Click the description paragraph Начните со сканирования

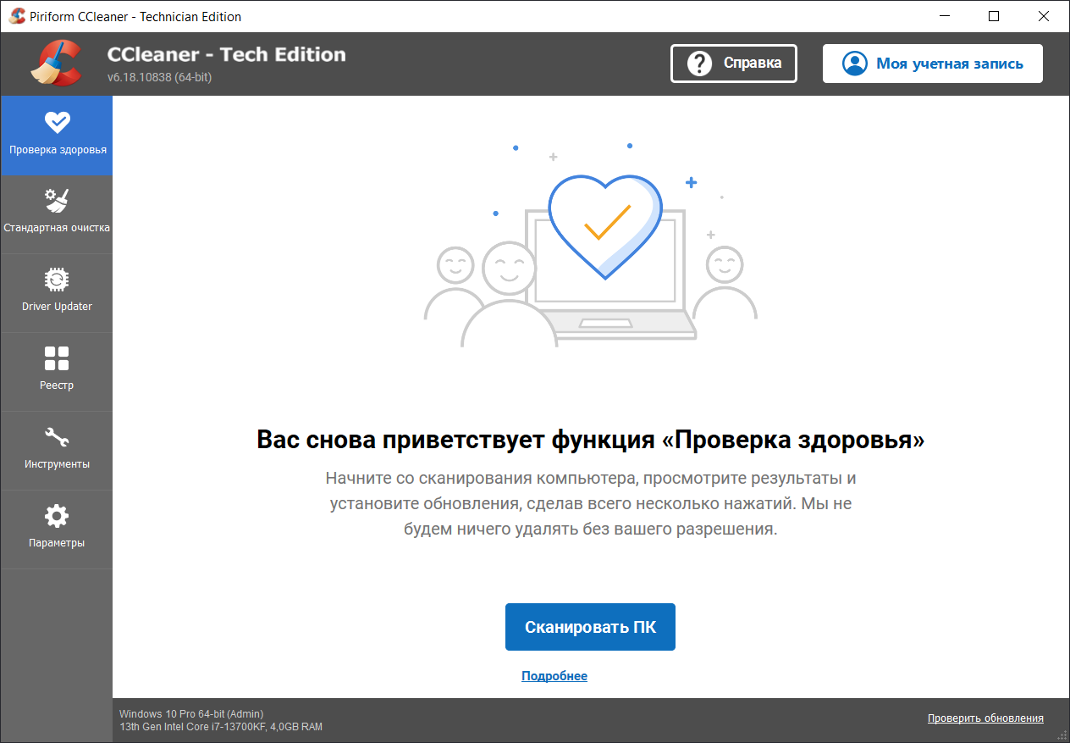(590, 503)
